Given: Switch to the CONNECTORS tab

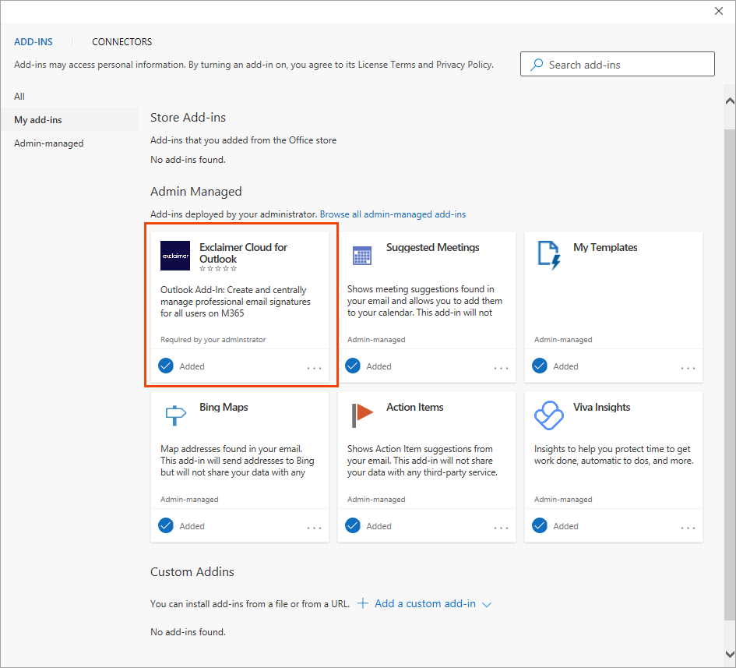Looking at the screenshot, I should click(122, 42).
